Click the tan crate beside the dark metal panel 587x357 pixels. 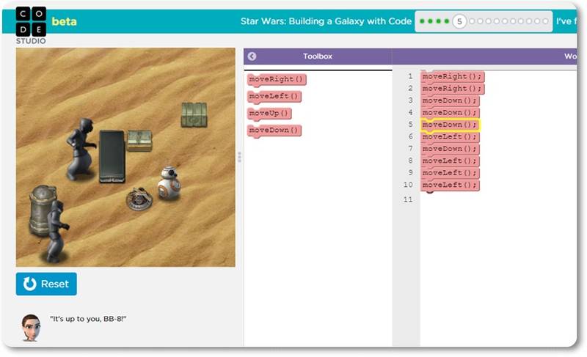[139, 141]
